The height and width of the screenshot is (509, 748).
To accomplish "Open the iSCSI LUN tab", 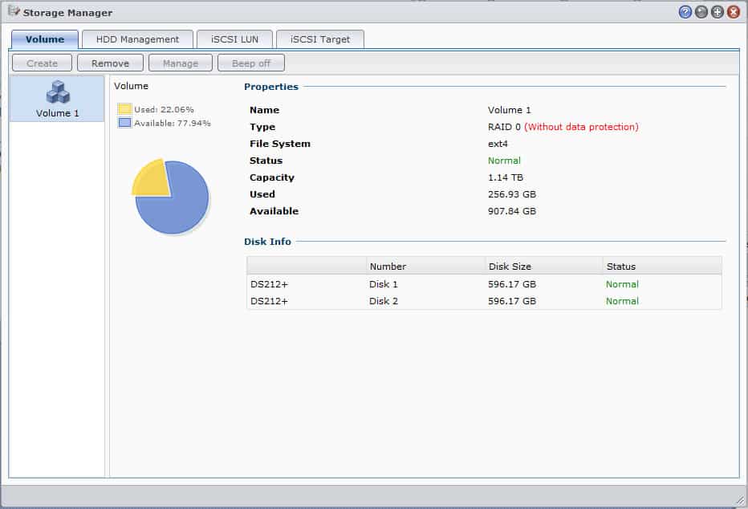I will point(234,39).
